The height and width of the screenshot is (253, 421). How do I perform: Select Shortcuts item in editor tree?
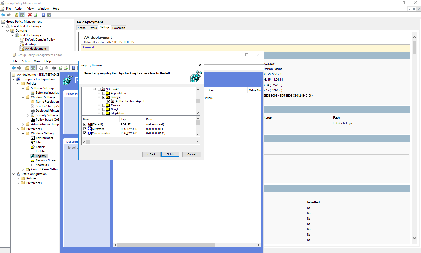[x=42, y=165]
